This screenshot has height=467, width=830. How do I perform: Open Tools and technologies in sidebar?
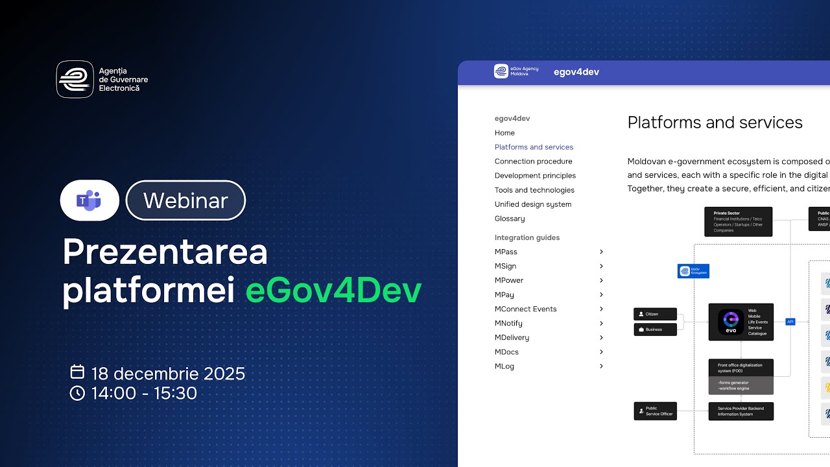534,190
